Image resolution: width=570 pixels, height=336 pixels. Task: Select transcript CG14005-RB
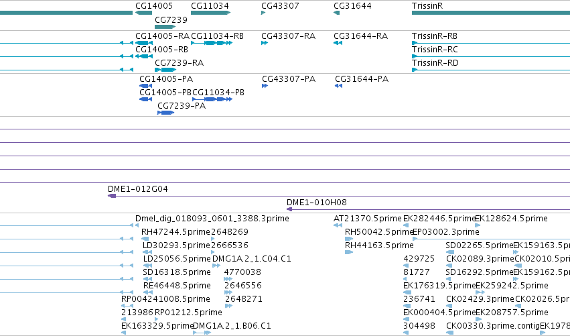(162, 50)
